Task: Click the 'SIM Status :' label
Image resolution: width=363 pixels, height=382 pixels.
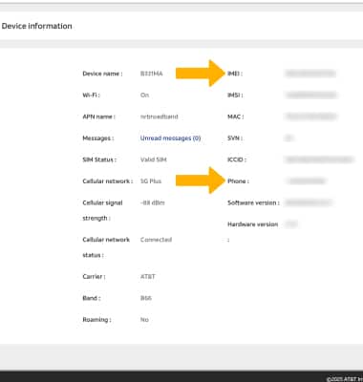Action: click(x=99, y=159)
